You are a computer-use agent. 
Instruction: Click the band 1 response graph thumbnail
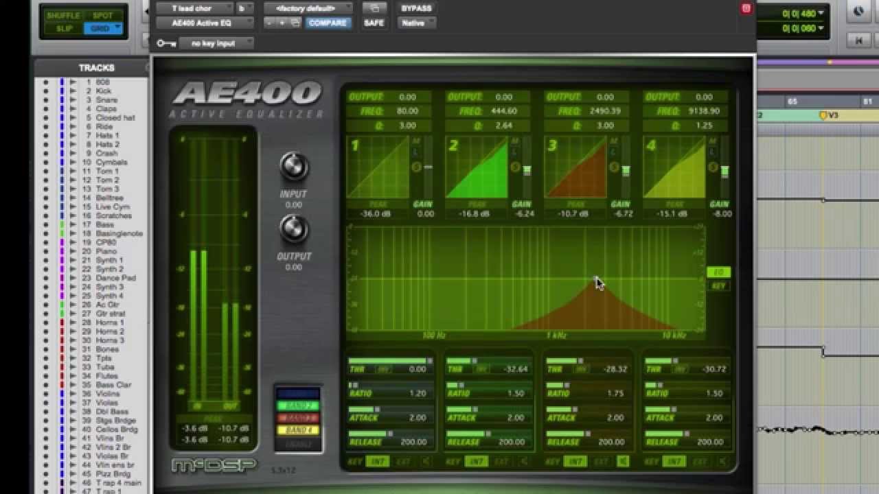(378, 167)
